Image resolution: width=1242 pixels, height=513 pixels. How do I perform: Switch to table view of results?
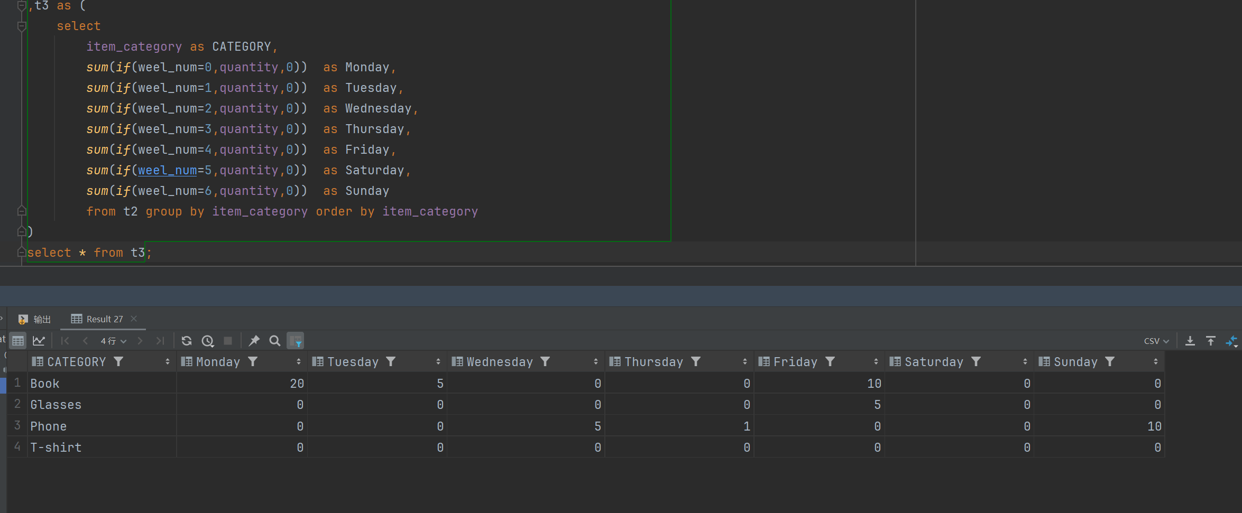point(18,341)
